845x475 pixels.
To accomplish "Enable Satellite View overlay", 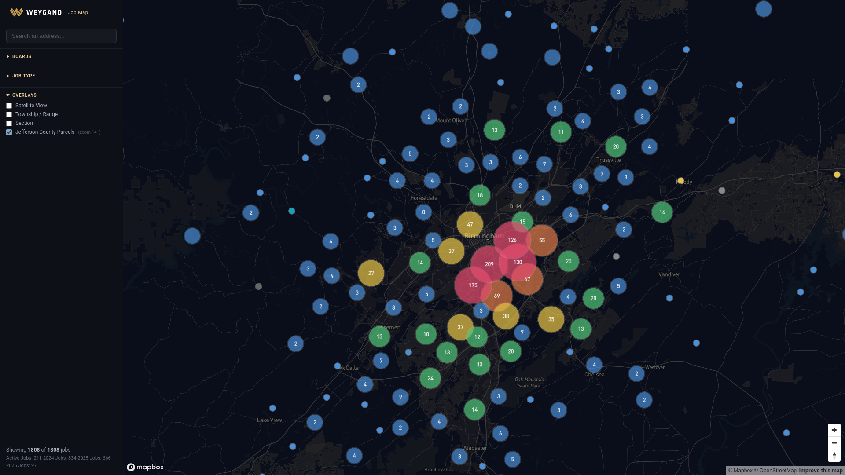I will coord(9,106).
